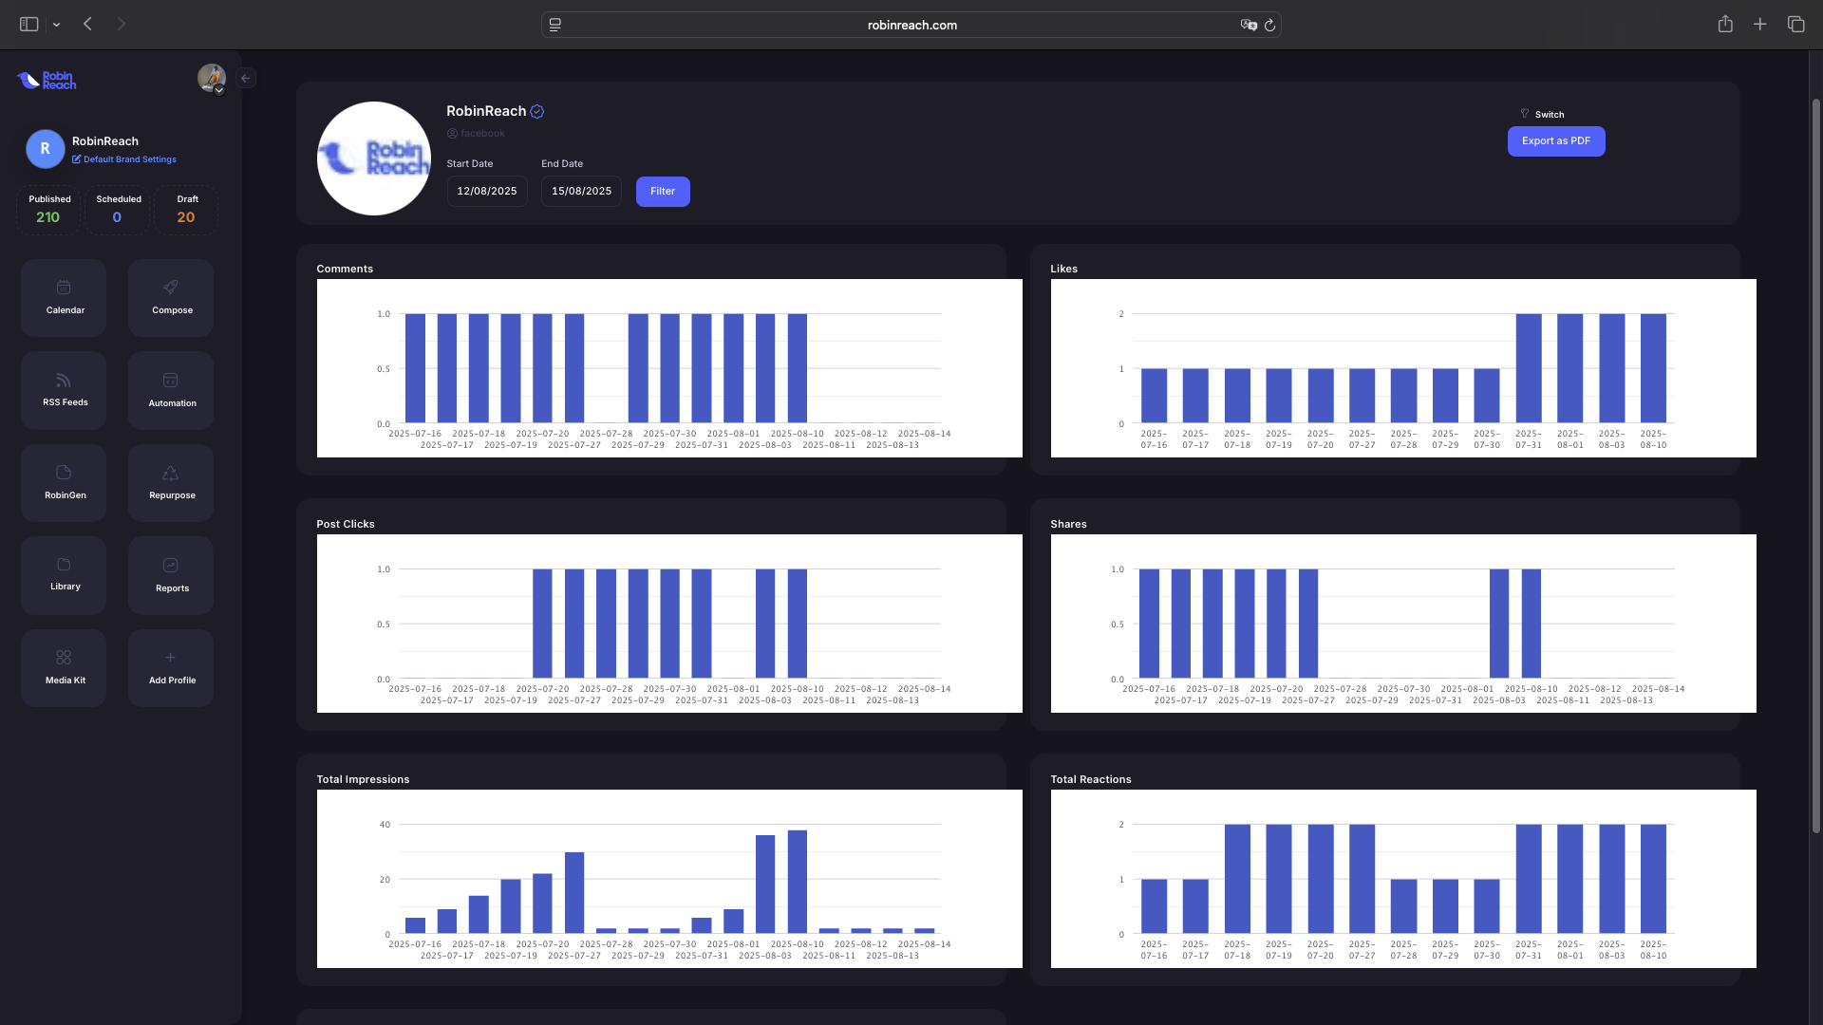Screen dimensions: 1823x1025
Task: Click the End Date field
Action: (x=581, y=192)
